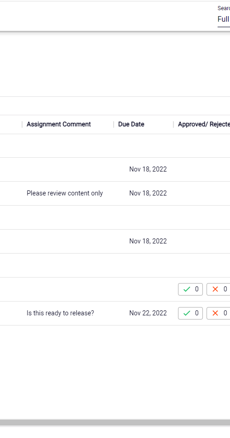The image size is (230, 438).
Task: Click red X reject button in row without due date
Action: pos(218,289)
